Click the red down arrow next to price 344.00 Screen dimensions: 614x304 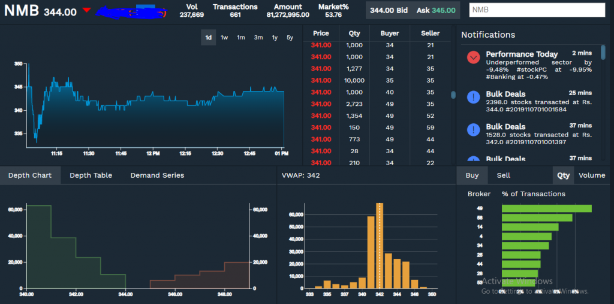click(x=87, y=10)
